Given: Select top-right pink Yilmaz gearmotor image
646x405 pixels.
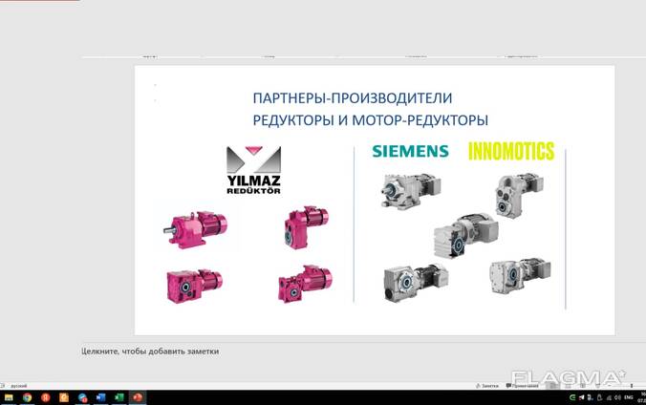Looking at the screenshot, I should click(306, 227).
